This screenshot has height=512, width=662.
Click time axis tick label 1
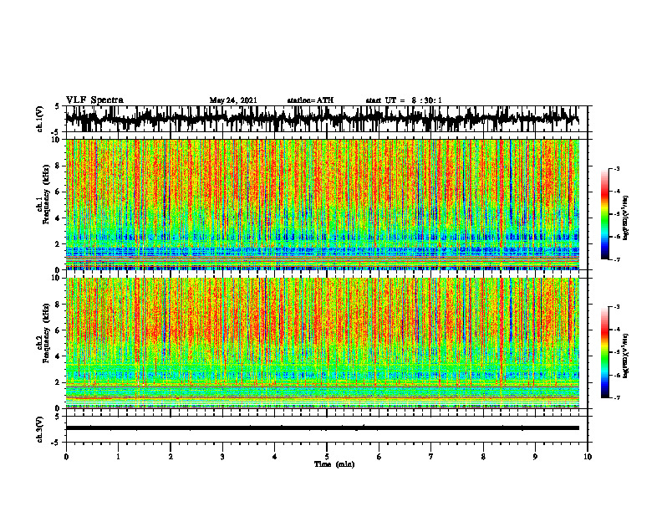point(118,457)
